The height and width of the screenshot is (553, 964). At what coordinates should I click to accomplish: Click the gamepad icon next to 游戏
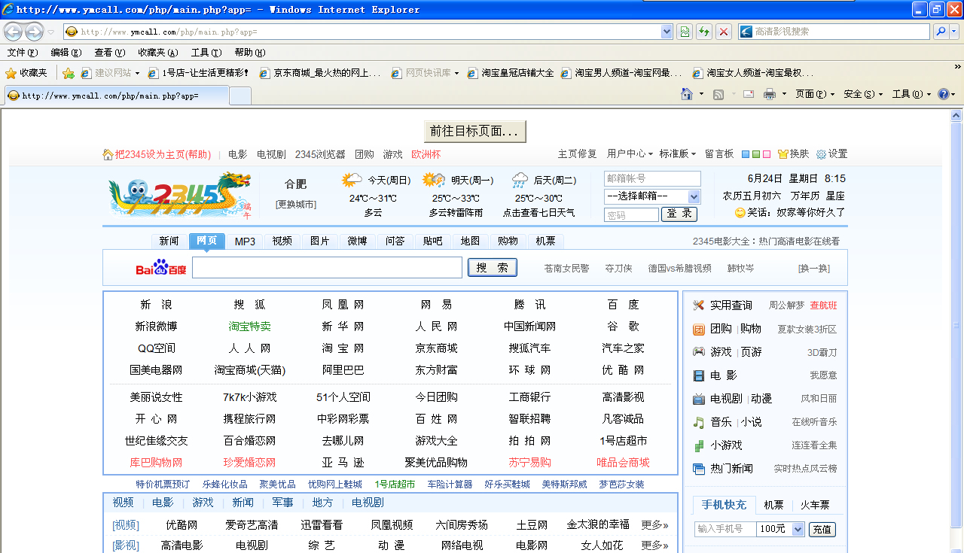coord(699,352)
